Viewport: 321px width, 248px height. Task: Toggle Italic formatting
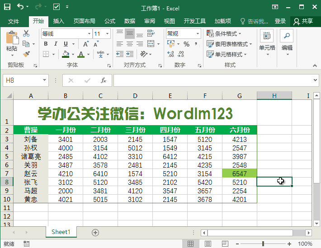[x=56, y=44]
